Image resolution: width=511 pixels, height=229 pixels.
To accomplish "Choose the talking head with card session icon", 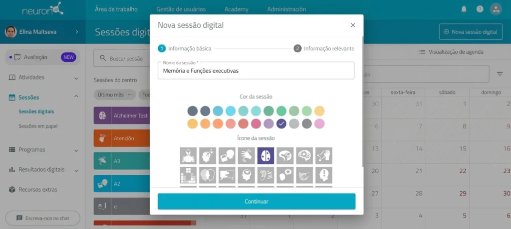I will tap(227, 156).
